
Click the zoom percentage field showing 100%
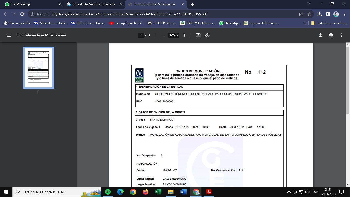pyautogui.click(x=173, y=35)
